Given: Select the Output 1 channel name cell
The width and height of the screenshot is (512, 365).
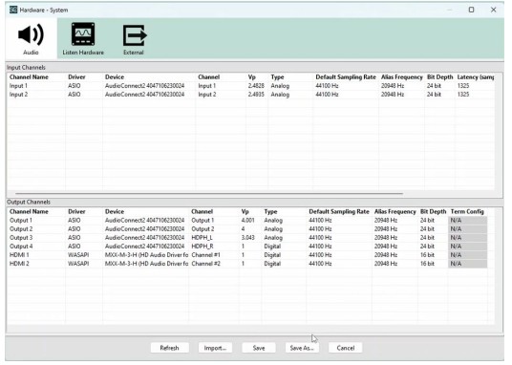Looking at the screenshot, I should [21, 221].
